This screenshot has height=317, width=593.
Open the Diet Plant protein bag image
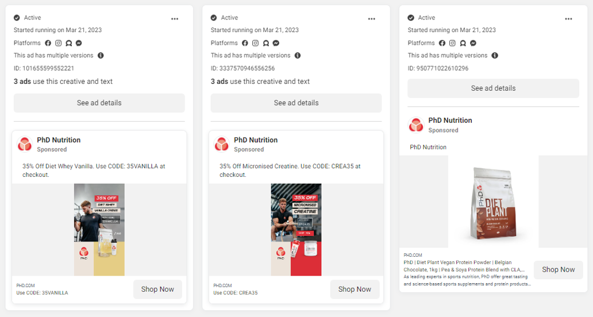(493, 202)
